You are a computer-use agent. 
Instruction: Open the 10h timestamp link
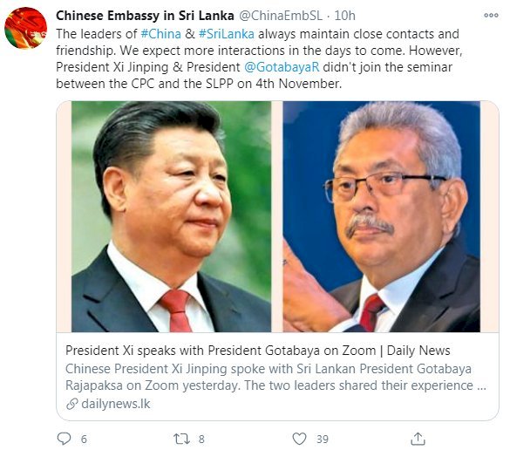tap(344, 16)
